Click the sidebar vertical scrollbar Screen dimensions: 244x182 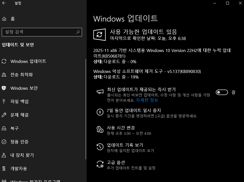click(86, 109)
